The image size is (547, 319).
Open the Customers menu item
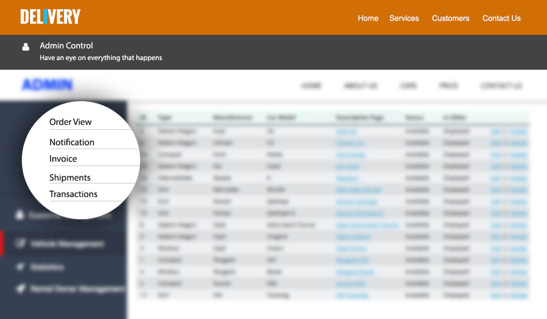(450, 18)
